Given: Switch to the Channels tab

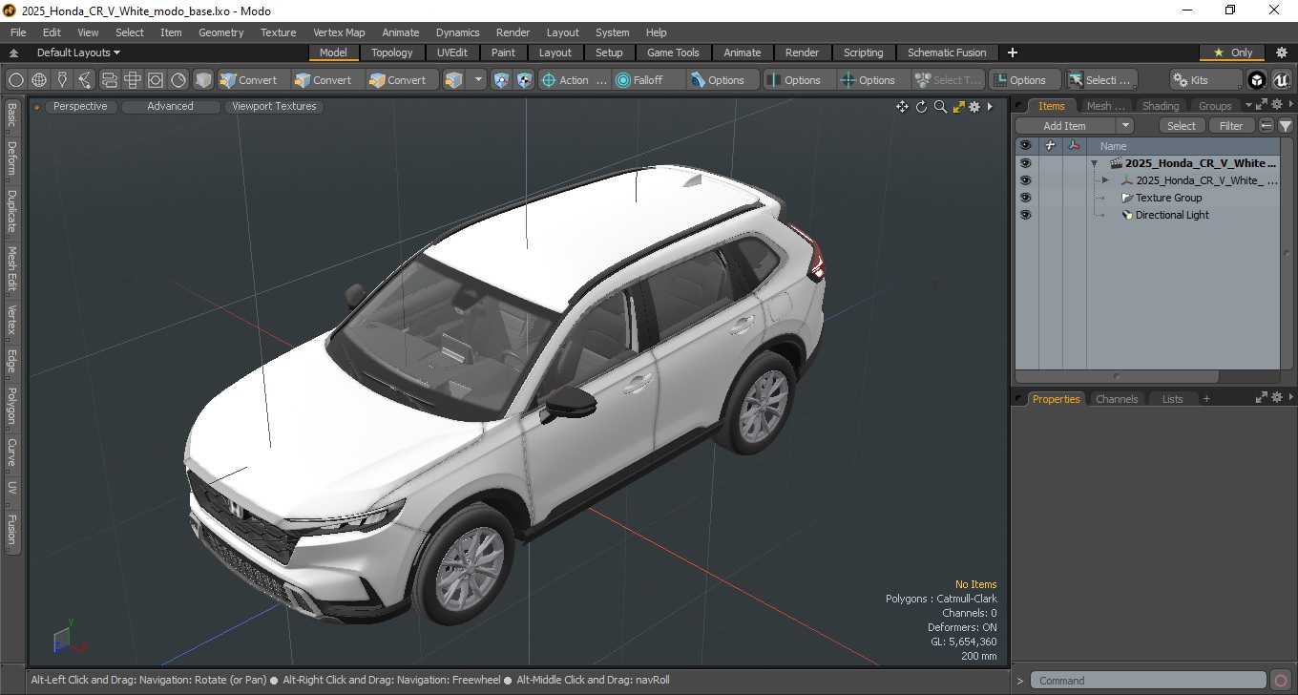Looking at the screenshot, I should tap(1117, 399).
